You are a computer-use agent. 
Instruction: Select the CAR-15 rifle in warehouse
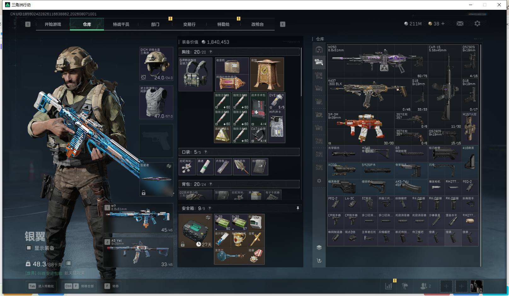coord(445,87)
